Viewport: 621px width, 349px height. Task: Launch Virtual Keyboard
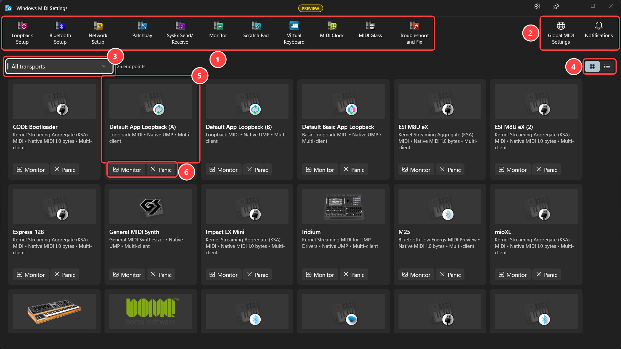point(294,33)
